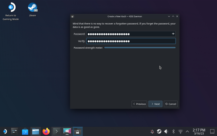This screenshot has height=136, width=217.
Task: Go back with the Previous button
Action: pyautogui.click(x=139, y=104)
